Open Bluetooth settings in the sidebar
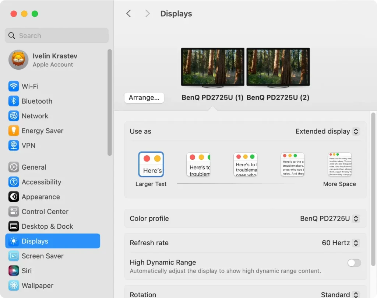Viewport: 377px width, 298px height. 53,101
